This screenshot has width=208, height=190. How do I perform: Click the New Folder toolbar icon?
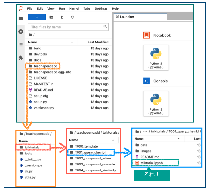click(51, 17)
